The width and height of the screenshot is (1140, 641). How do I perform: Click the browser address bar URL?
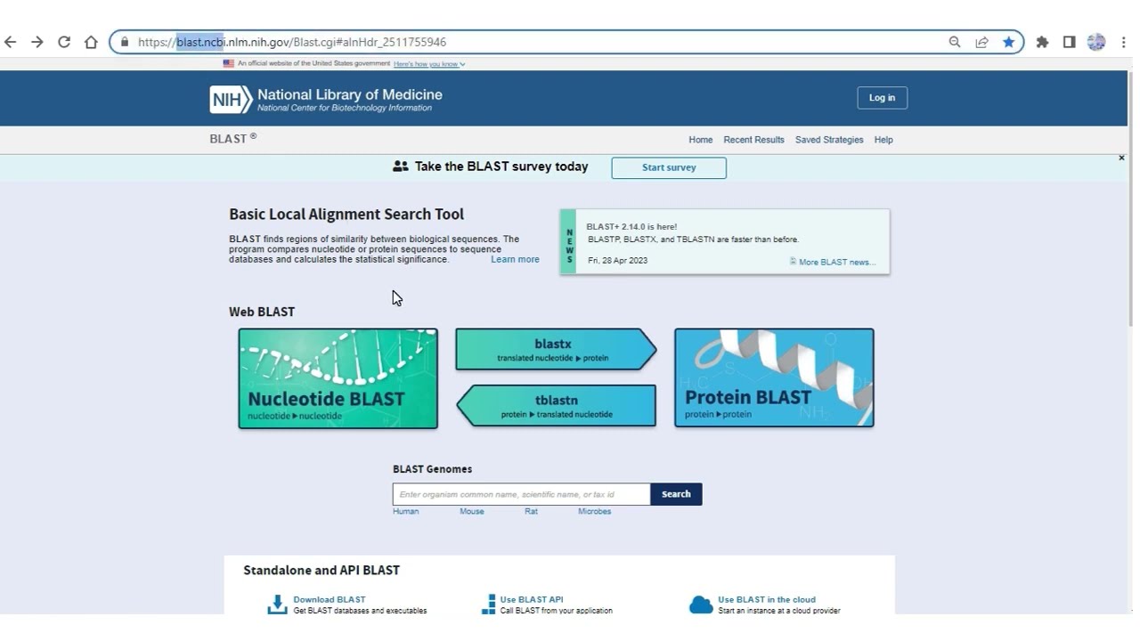(x=292, y=42)
